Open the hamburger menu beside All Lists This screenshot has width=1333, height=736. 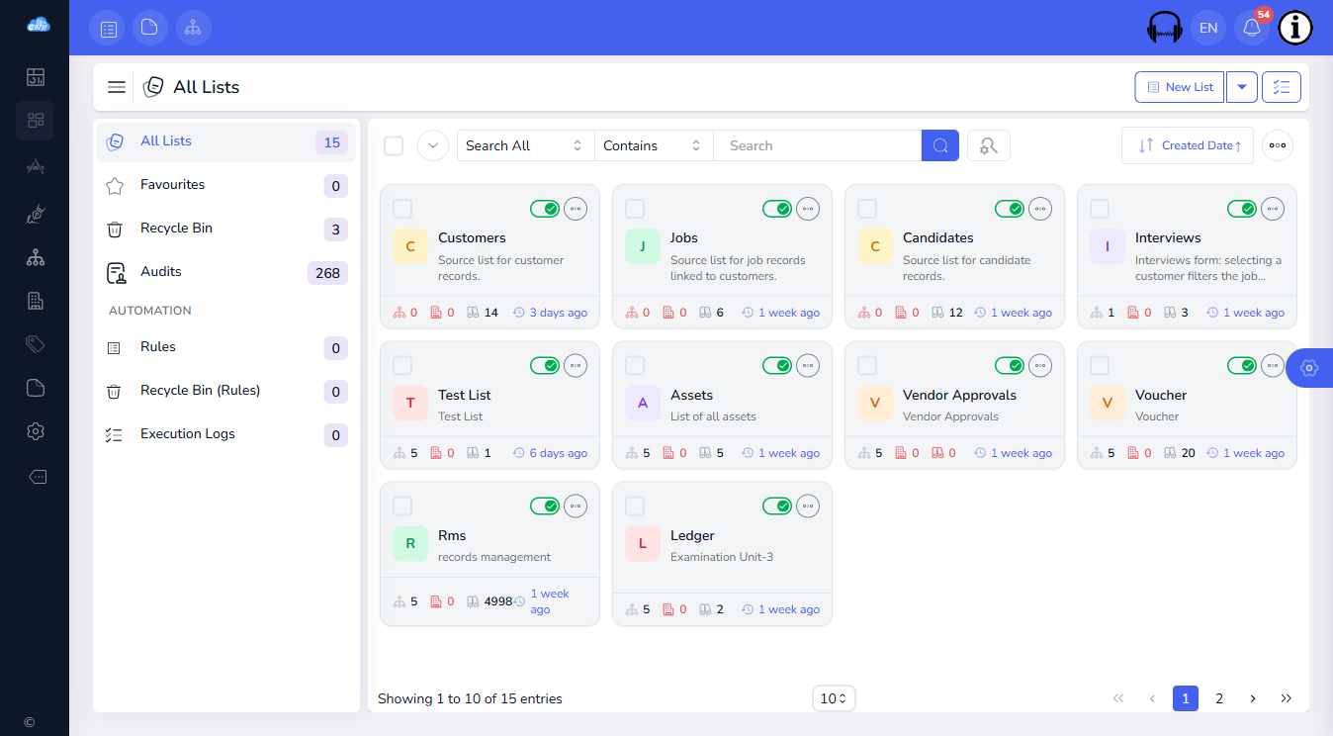coord(117,87)
